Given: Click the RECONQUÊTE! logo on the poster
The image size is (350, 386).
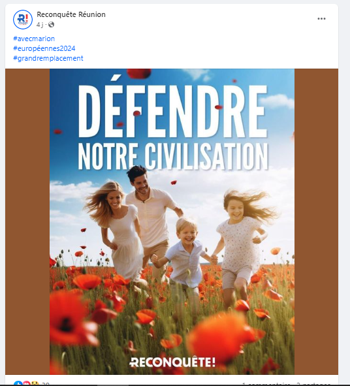Looking at the screenshot, I should coord(172,362).
